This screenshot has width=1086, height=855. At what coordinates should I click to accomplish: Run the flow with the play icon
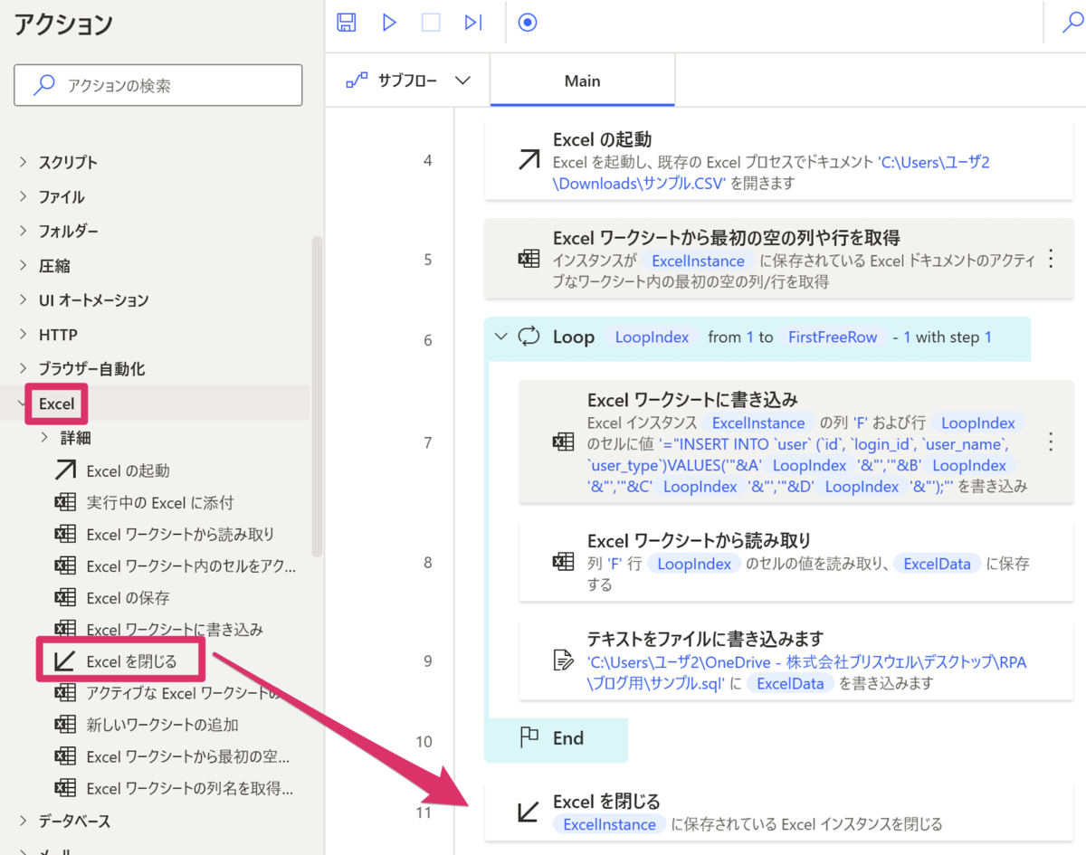click(x=389, y=23)
